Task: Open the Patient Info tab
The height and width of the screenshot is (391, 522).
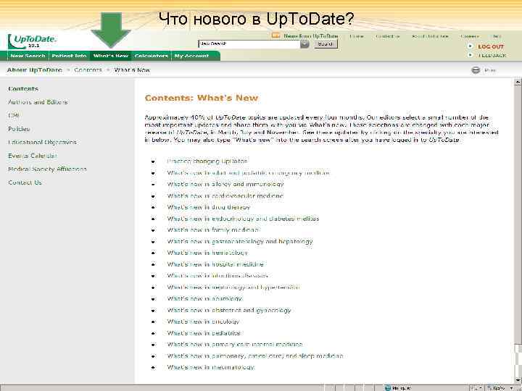Action: pos(70,56)
